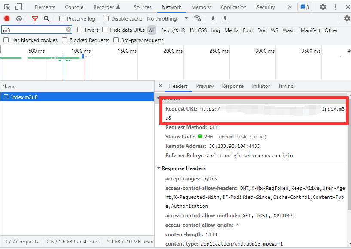The width and height of the screenshot is (351, 249).
Task: Click content-type value application/vnd.apple.mpegurl
Action: point(242,243)
